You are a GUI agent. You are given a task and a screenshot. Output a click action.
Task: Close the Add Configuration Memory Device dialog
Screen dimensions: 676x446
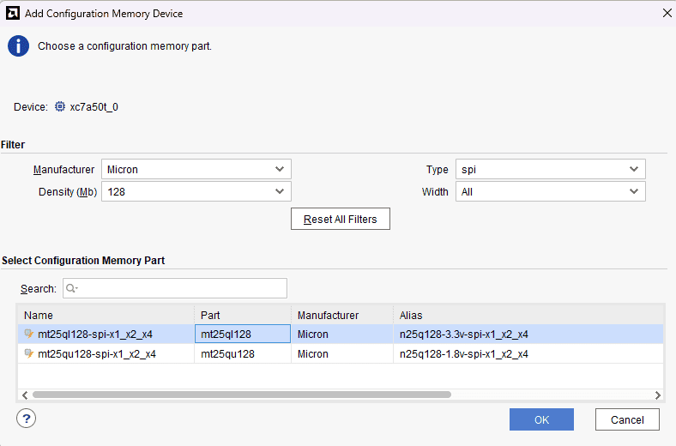pyautogui.click(x=667, y=13)
